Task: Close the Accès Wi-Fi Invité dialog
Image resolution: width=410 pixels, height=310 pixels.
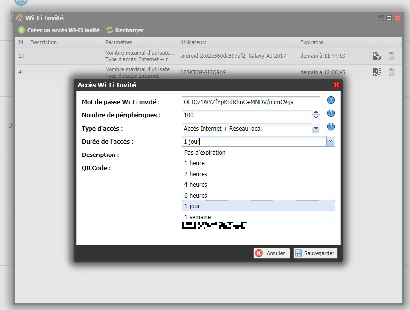Action: [x=336, y=85]
